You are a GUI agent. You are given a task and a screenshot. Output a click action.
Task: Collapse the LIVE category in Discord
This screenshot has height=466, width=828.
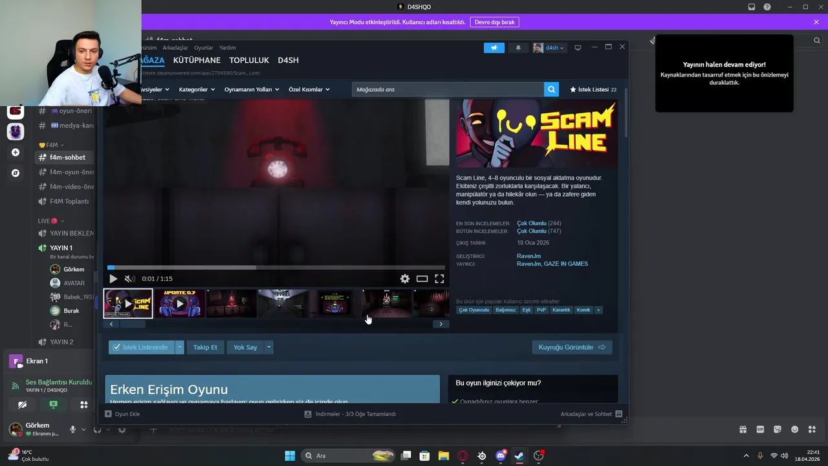point(51,221)
